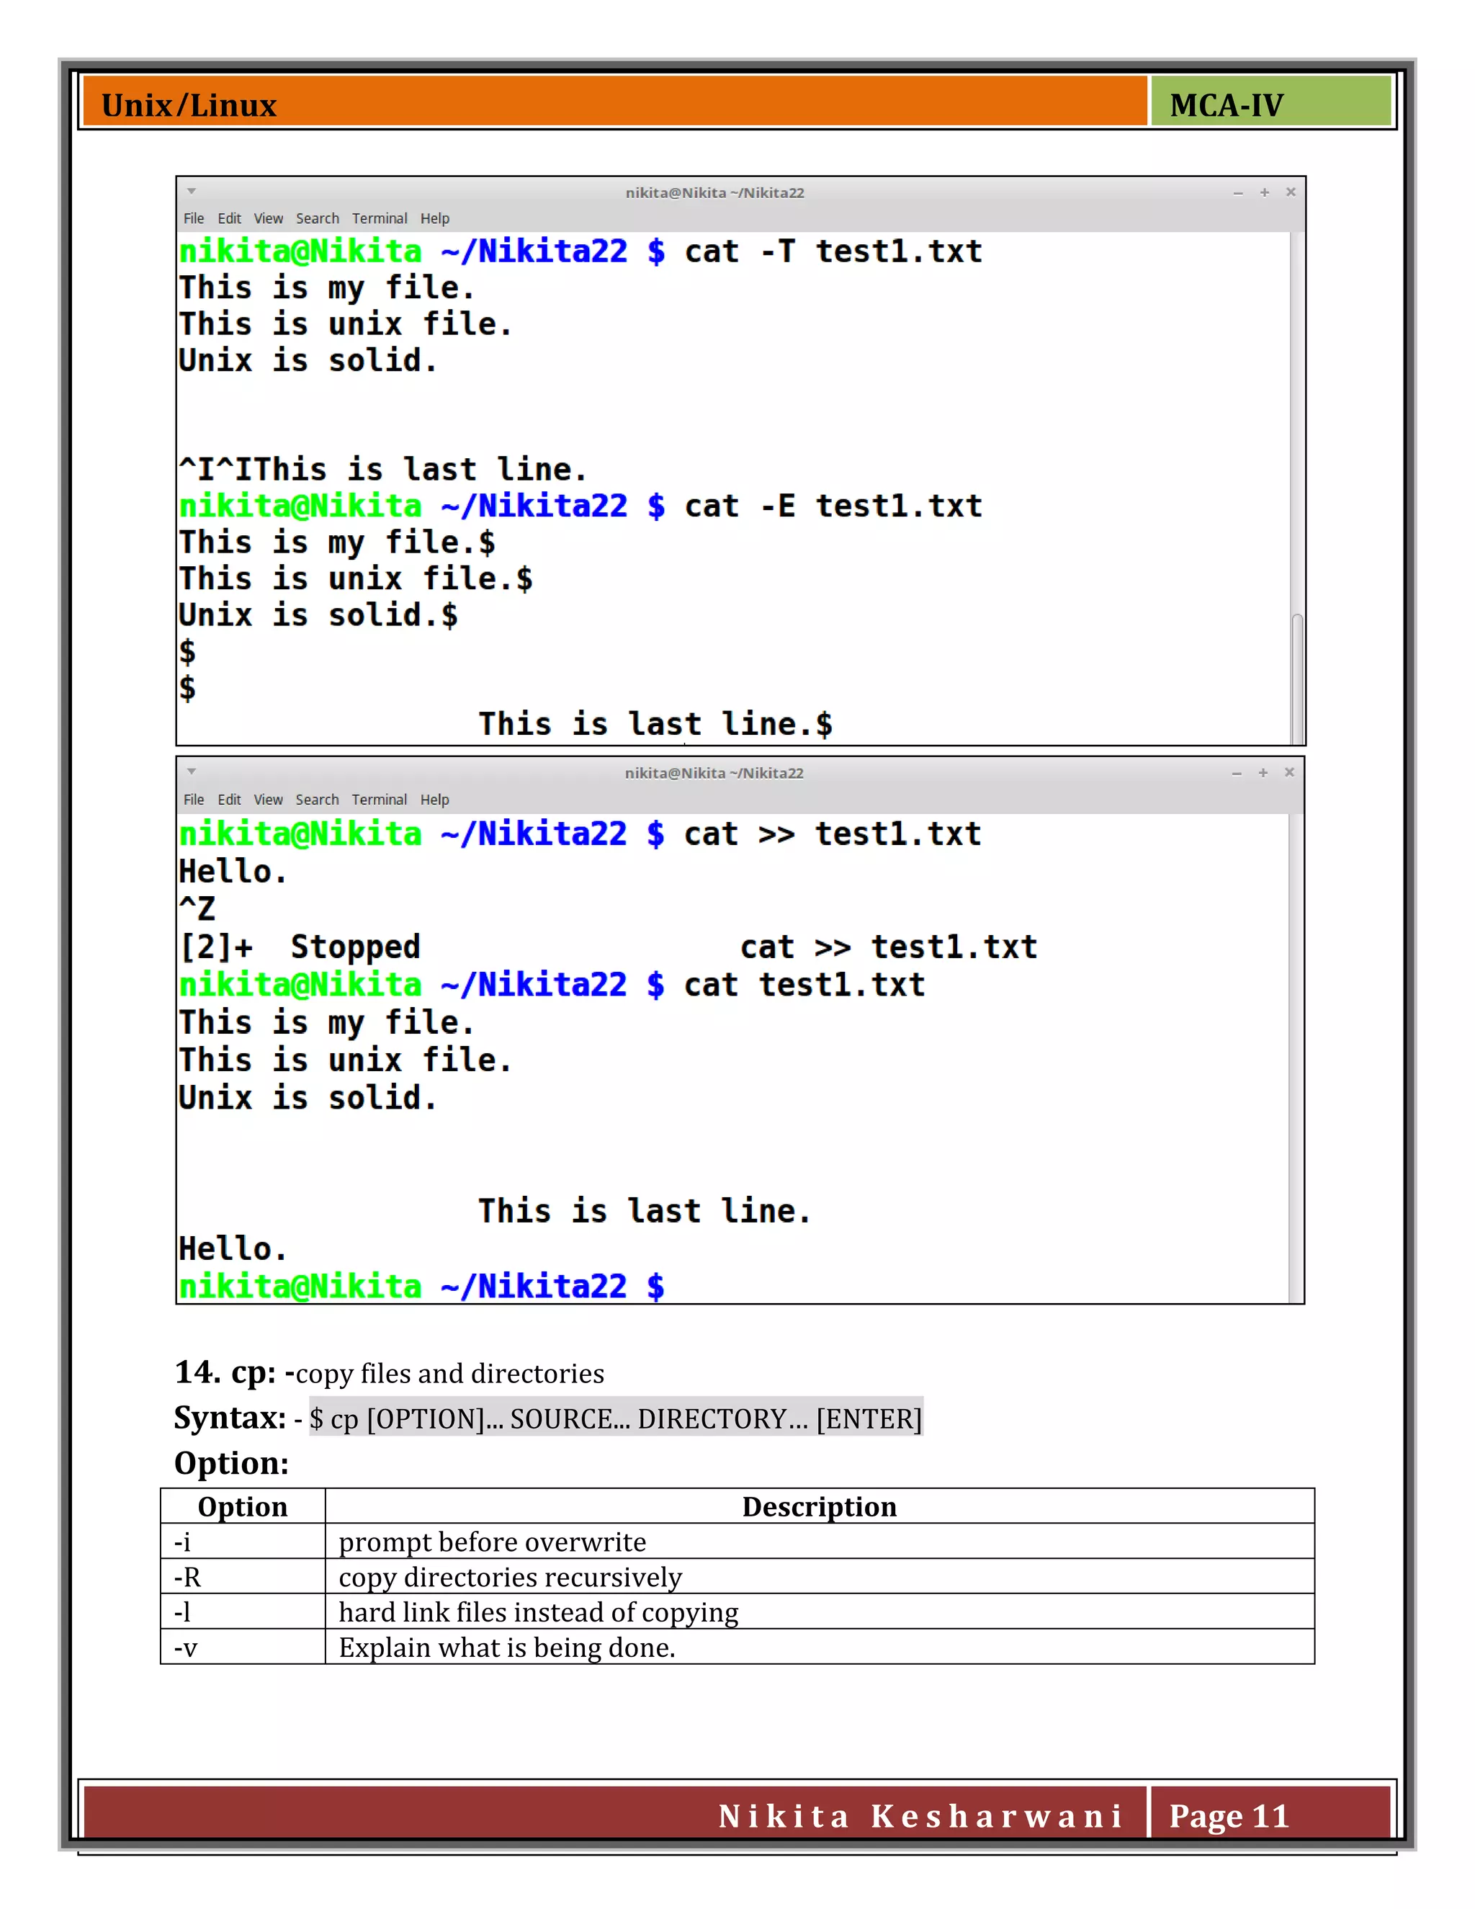This screenshot has width=1475, height=1909.
Task: Click the '-i' option table cell
Action: (243, 1542)
